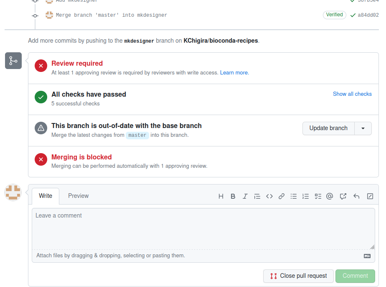The width and height of the screenshot is (386, 287).
Task: Click the green check beside All checks have passed
Action: tap(41, 97)
